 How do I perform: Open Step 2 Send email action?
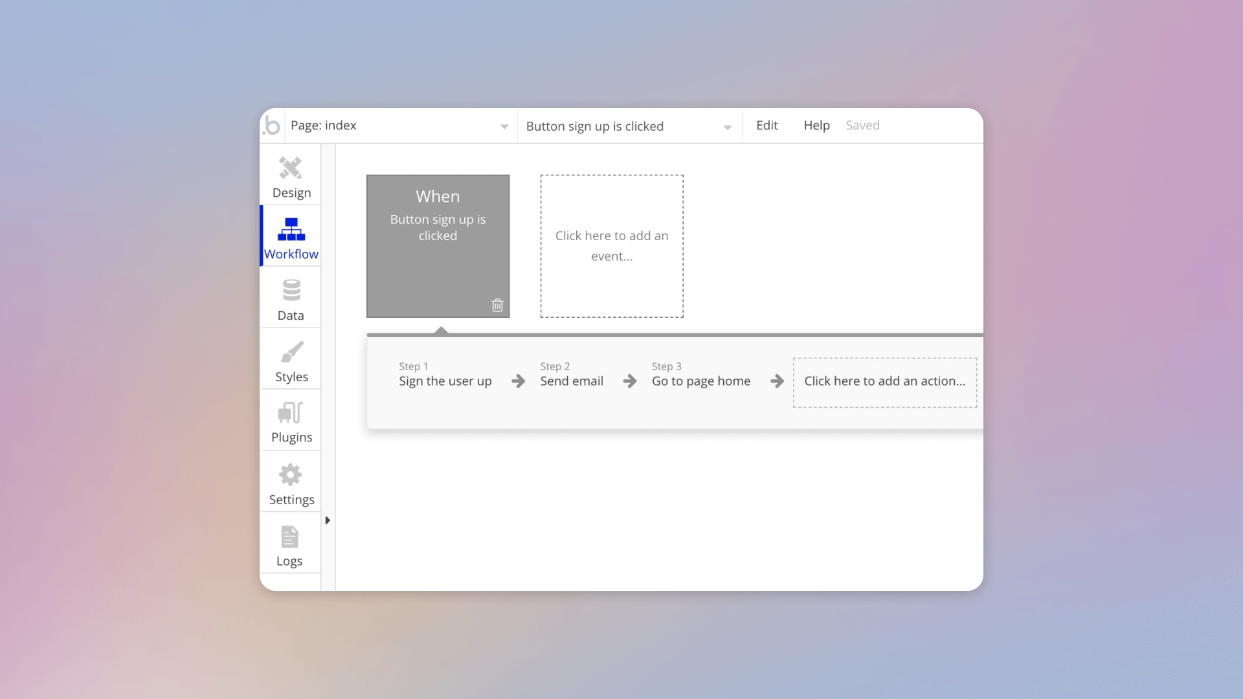coord(572,375)
